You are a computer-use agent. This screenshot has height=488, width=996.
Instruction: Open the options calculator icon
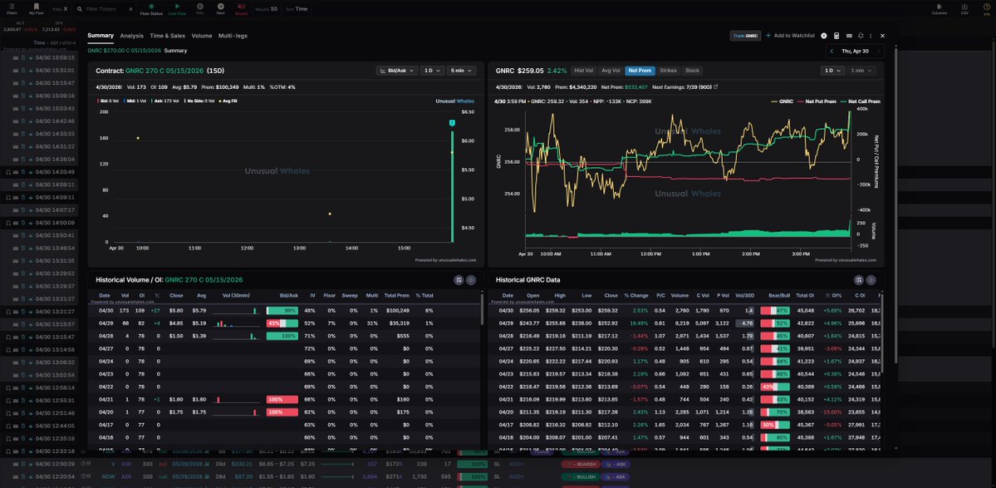[x=837, y=37]
